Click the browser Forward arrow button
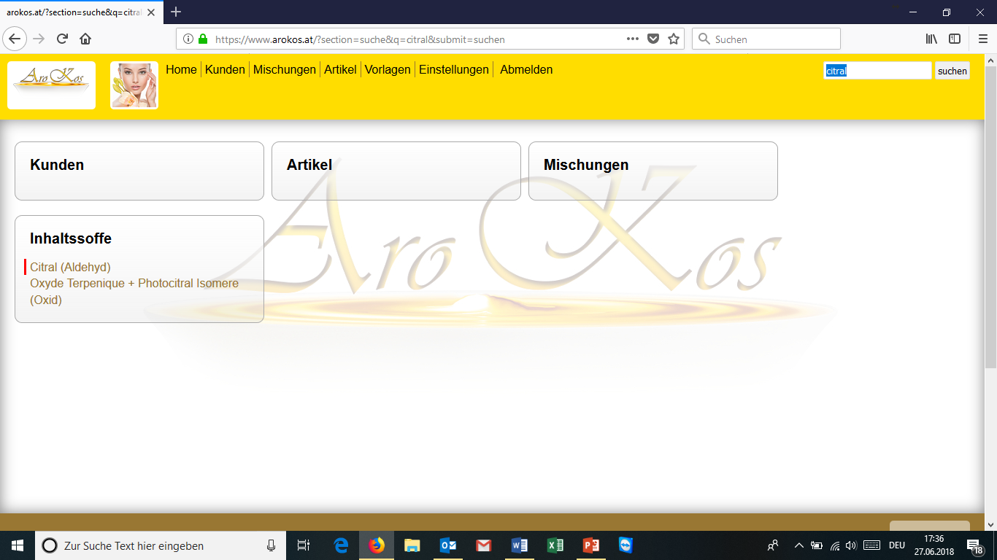This screenshot has height=560, width=997. click(39, 39)
